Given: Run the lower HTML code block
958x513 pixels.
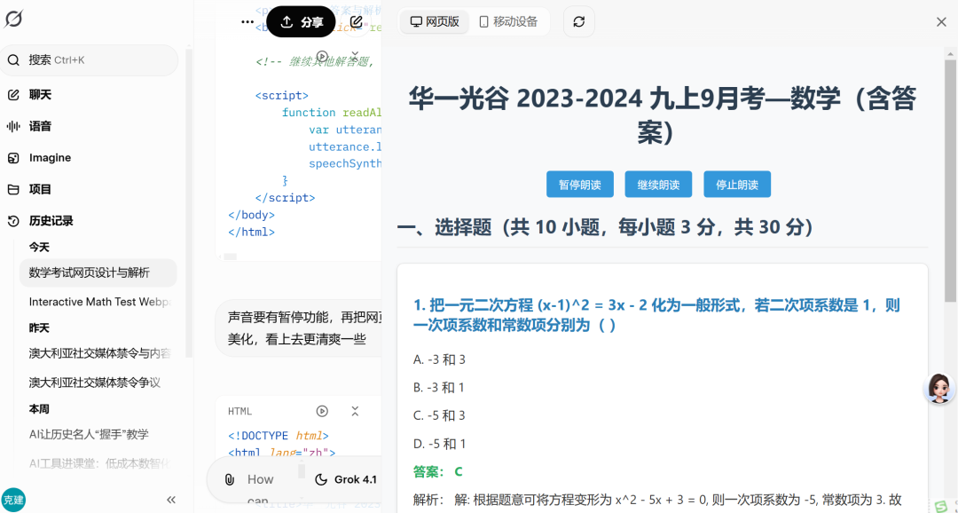Looking at the screenshot, I should click(322, 411).
